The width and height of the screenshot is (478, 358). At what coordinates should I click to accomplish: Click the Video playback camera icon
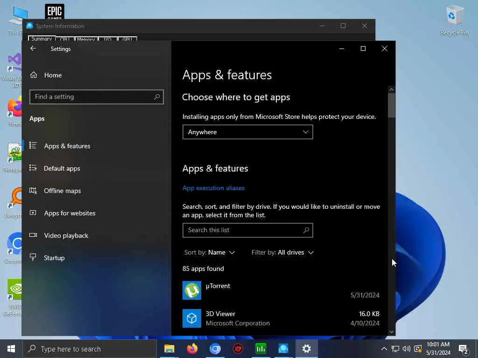point(33,235)
